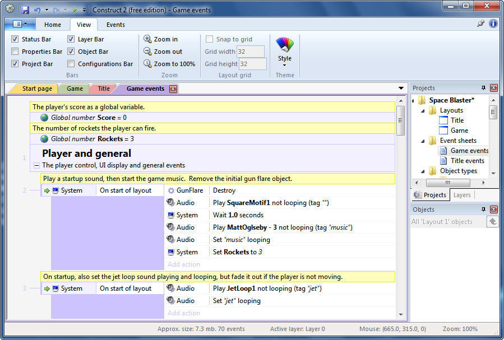Click the System icon on the Set Rockets to 3 row
The height and width of the screenshot is (340, 504).
pyautogui.click(x=170, y=251)
